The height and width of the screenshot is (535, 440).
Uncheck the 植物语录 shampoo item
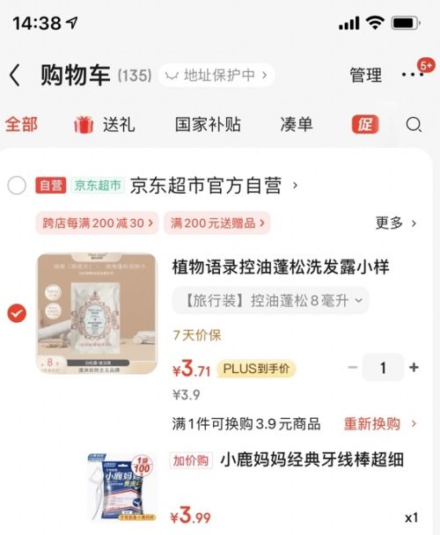(17, 313)
